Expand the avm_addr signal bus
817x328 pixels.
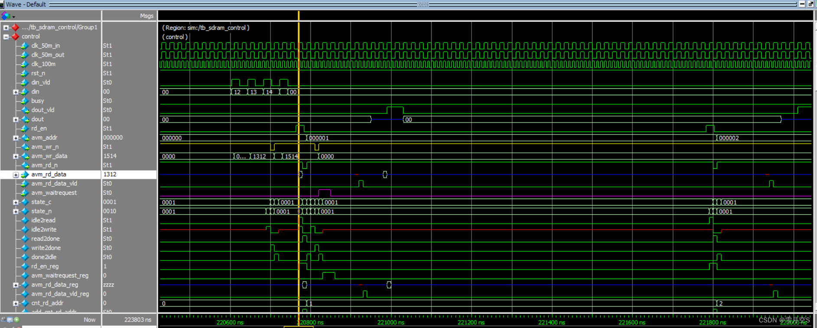click(16, 138)
